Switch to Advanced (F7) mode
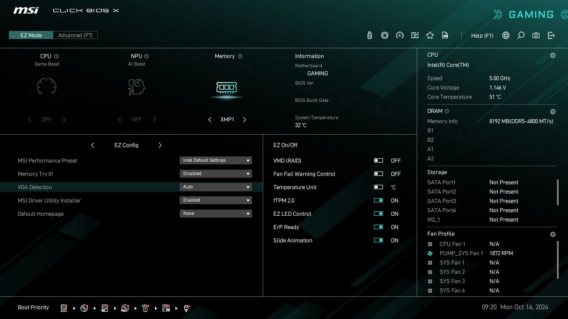Screen dimensions: 568x319 point(75,35)
